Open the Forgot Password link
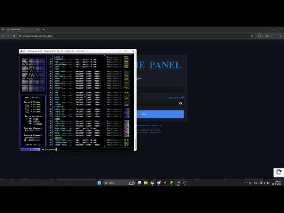This screenshot has height=213, width=284. (x=175, y=98)
